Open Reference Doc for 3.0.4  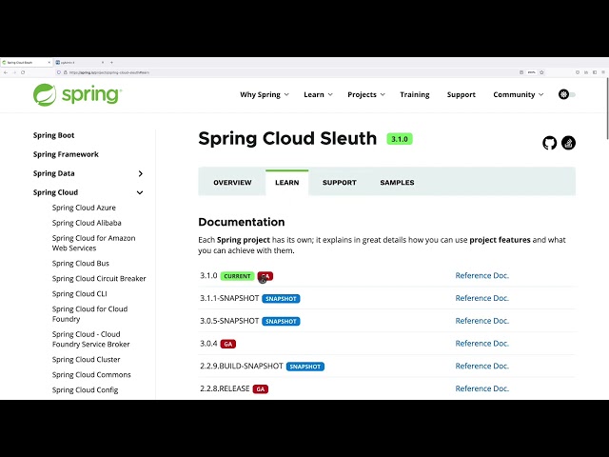pyautogui.click(x=482, y=344)
